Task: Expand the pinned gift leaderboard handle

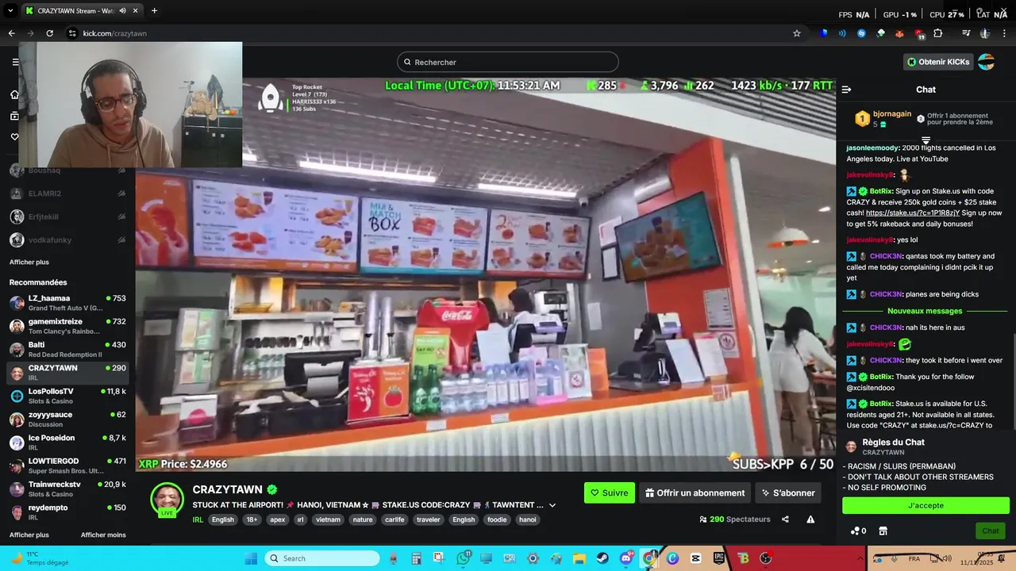Action: pos(926,140)
